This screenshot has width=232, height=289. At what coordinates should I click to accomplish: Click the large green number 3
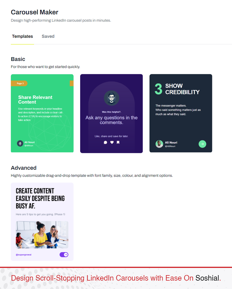159,89
